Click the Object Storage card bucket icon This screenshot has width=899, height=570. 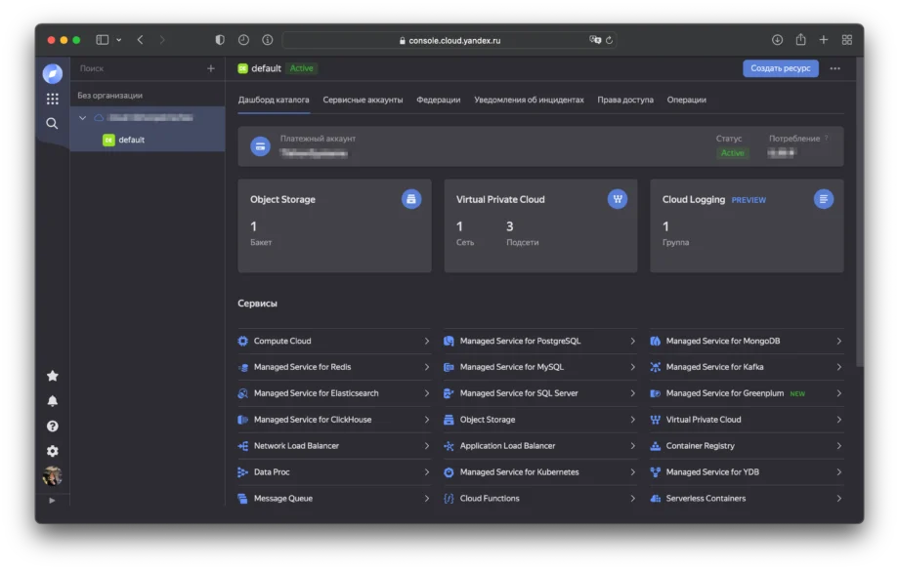tap(411, 199)
